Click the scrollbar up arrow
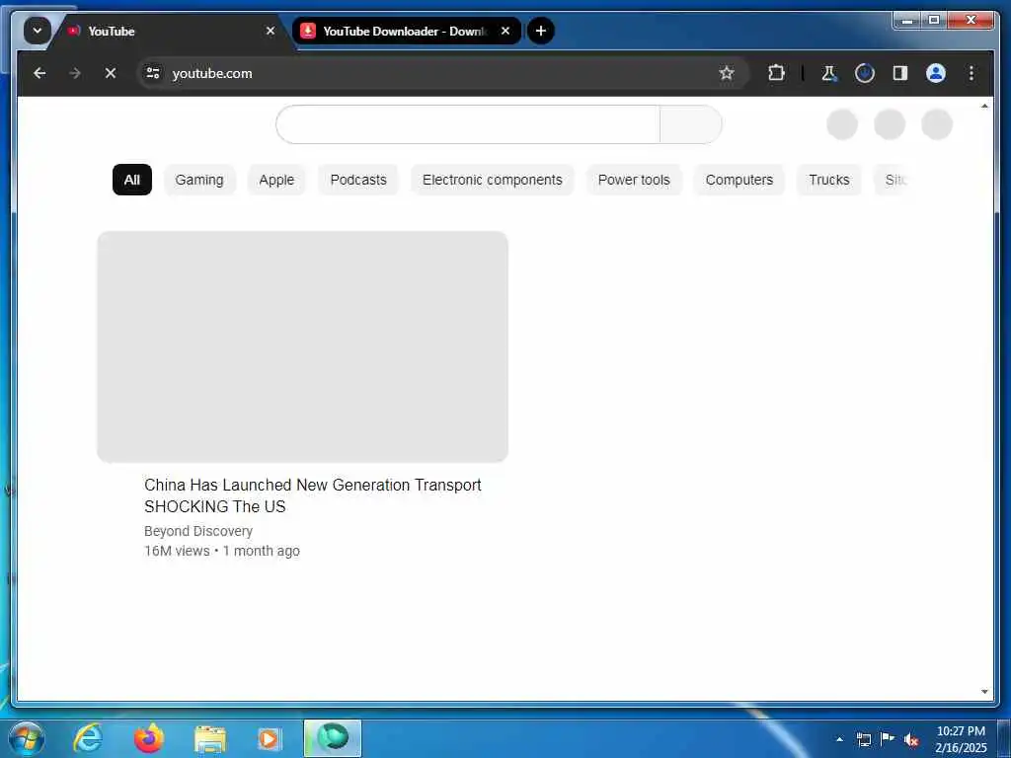Viewport: 1011px width, 758px height. 984,106
